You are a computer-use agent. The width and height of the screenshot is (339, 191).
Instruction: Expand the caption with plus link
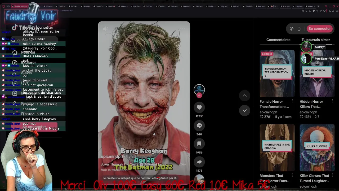(182, 164)
